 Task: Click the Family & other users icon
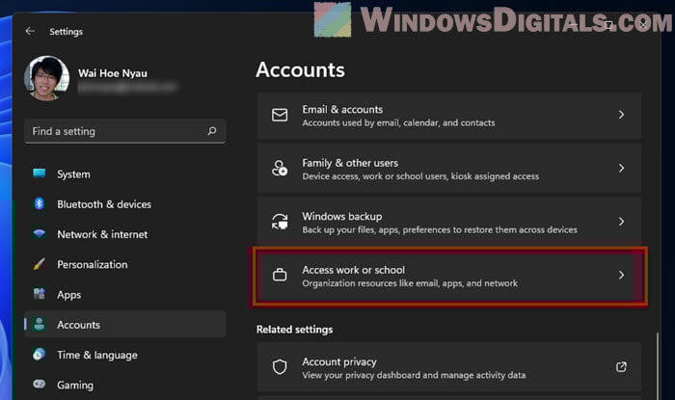[x=280, y=168]
